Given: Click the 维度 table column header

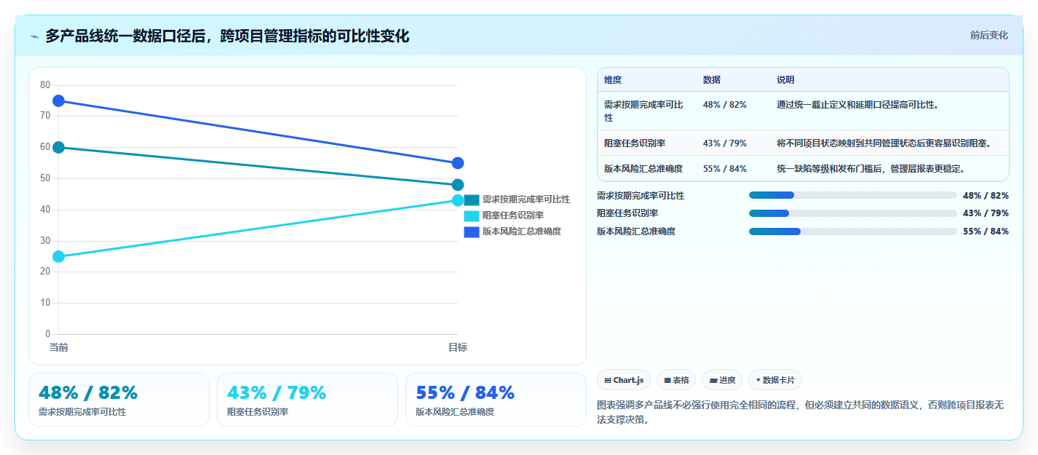Looking at the screenshot, I should [613, 80].
